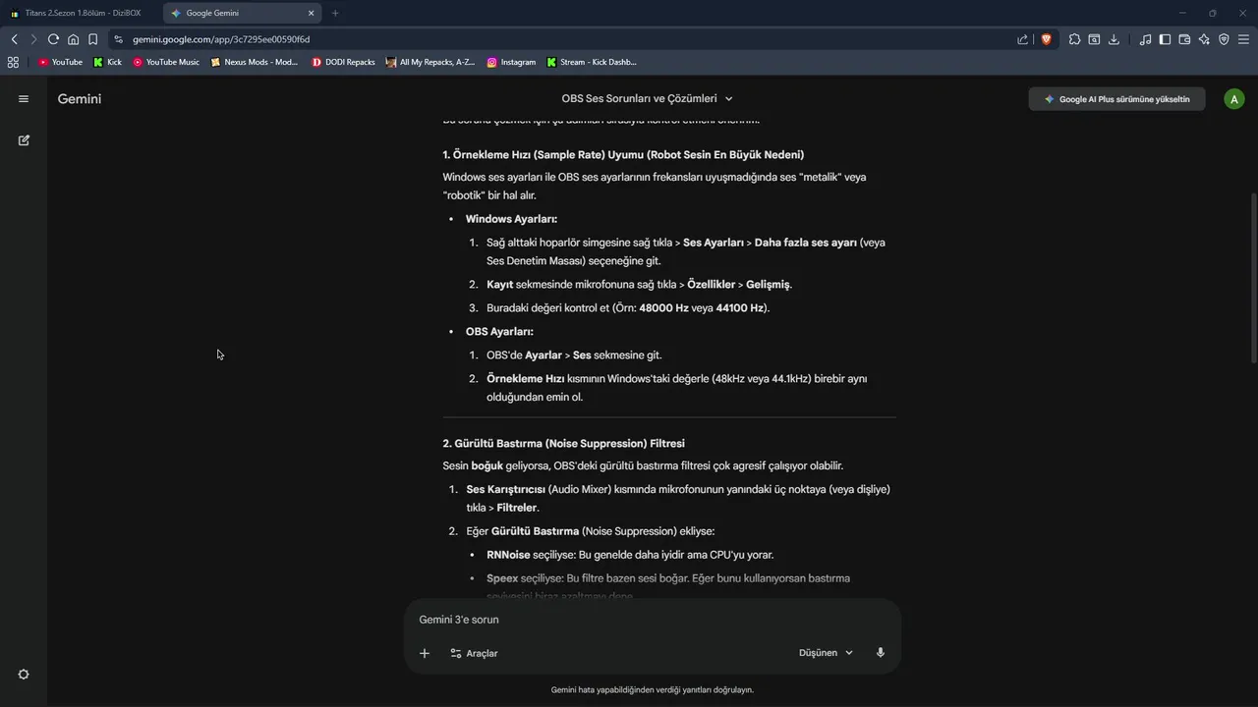Open Stream - Kick Dashboard bookmark
Screen dimensions: 1258x707
click(592, 62)
